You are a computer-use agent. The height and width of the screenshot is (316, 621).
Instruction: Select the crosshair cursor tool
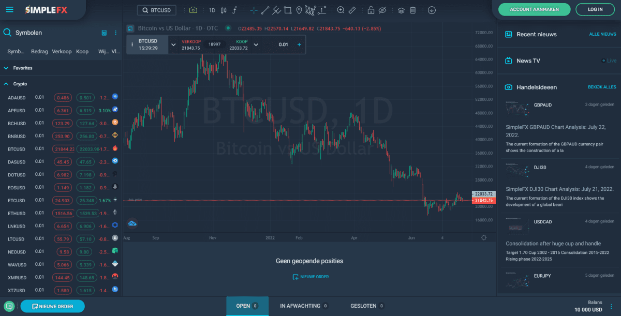tap(254, 10)
